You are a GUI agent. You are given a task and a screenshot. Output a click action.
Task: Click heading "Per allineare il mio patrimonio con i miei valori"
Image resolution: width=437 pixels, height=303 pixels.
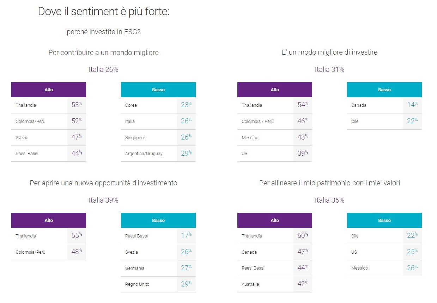point(329,183)
